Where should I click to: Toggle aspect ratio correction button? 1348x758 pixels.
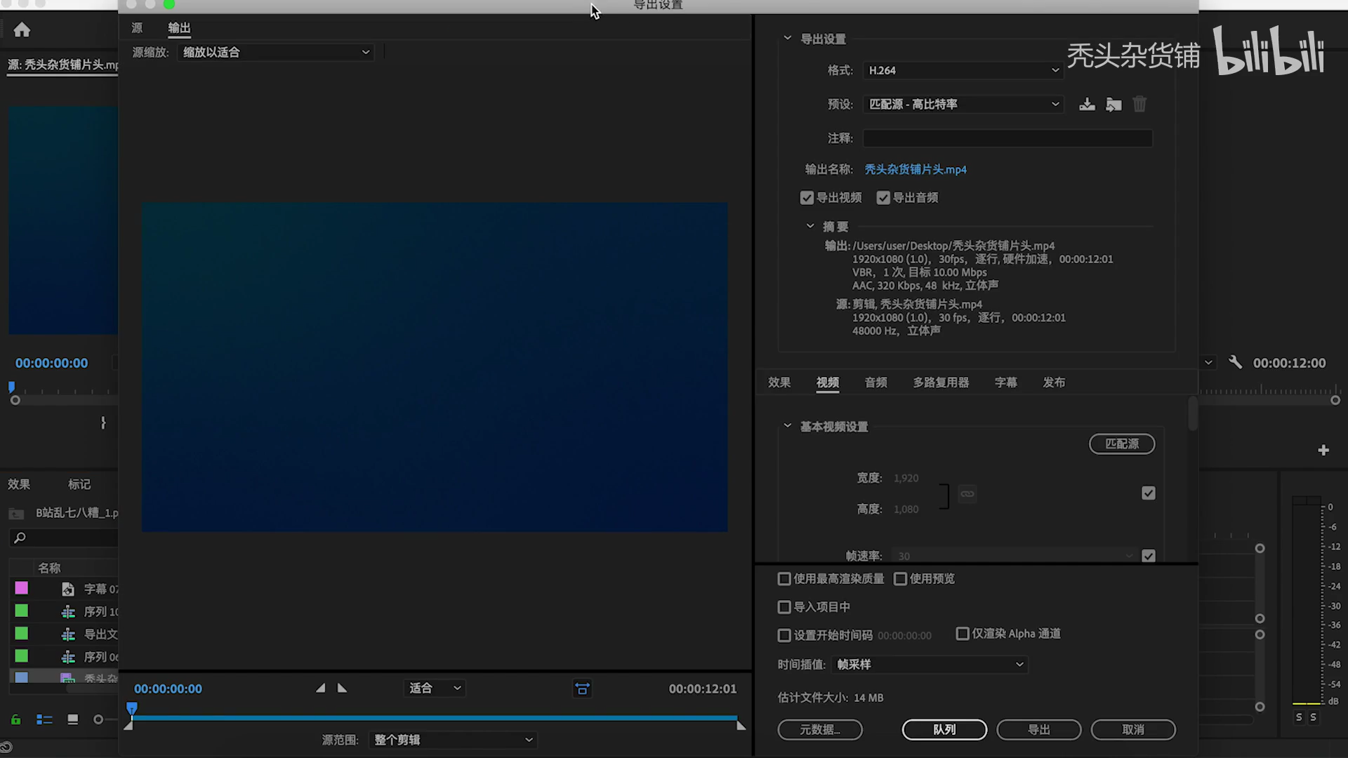(582, 689)
